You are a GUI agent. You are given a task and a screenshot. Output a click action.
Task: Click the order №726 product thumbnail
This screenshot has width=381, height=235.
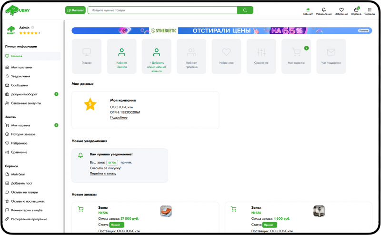[166, 211]
